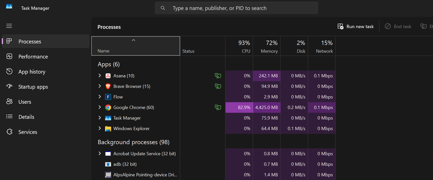This screenshot has width=433, height=180.
Task: Click the Efficiency mode leaf beside Google Chrome
Action: [x=218, y=107]
